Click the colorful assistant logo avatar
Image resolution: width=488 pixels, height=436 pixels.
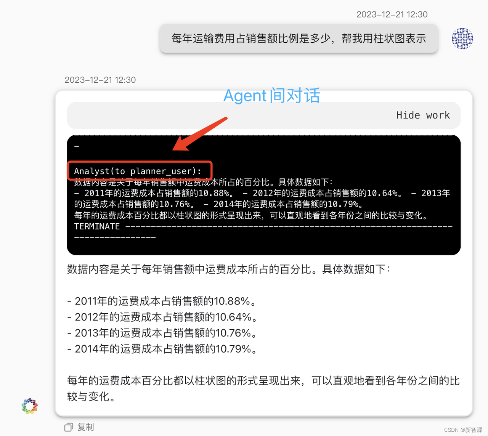(x=30, y=406)
